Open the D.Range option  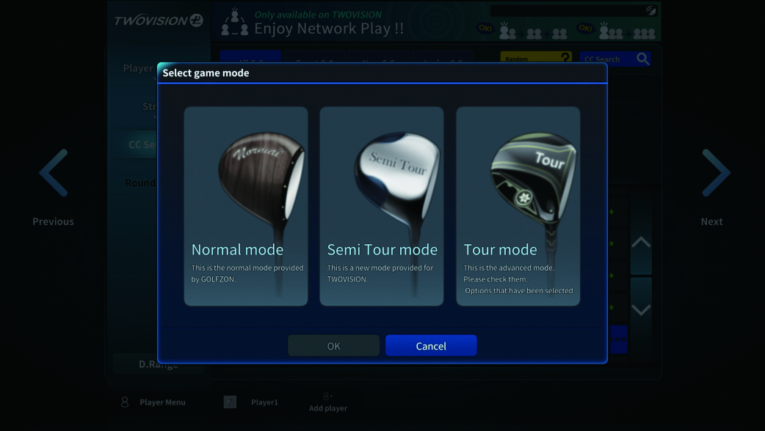[159, 364]
